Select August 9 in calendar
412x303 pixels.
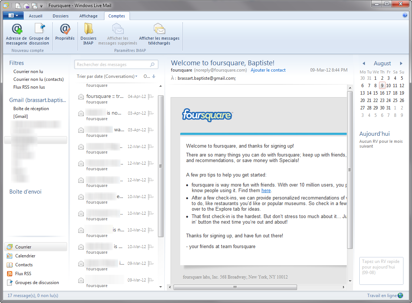click(382, 85)
